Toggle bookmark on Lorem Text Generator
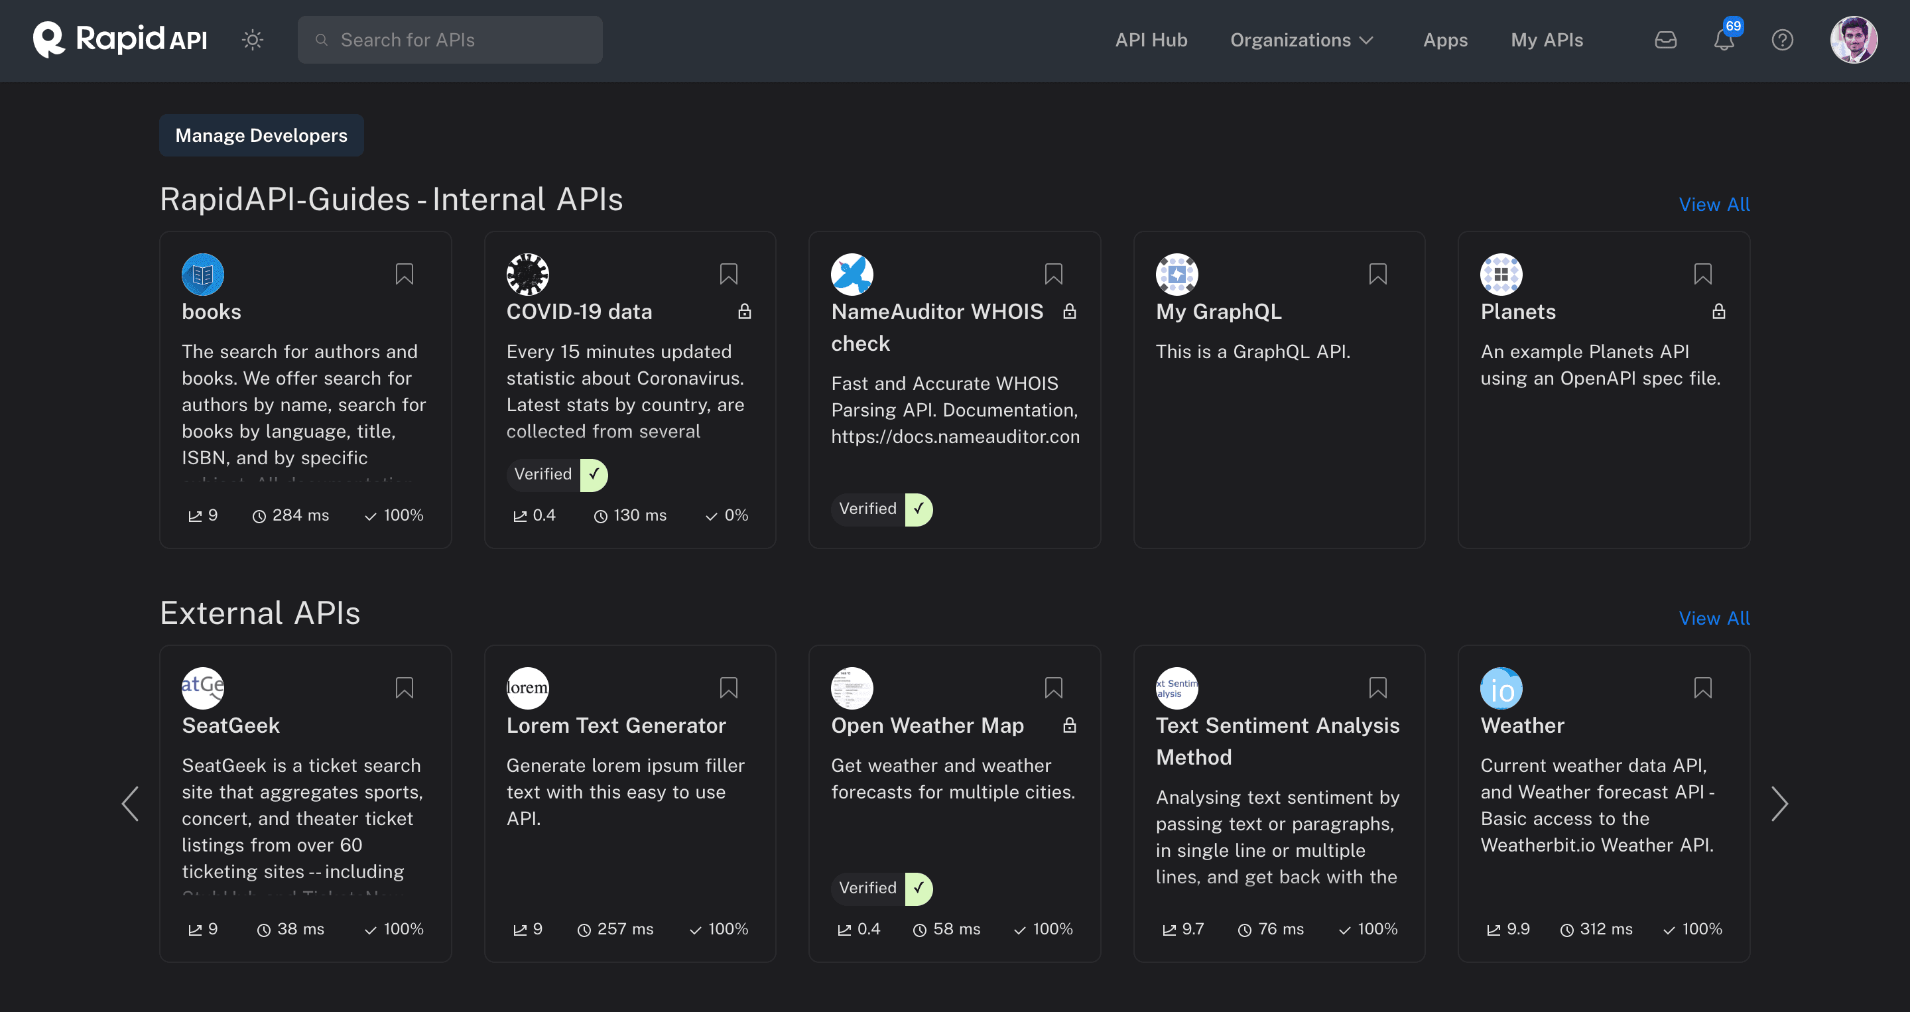 pos(729,687)
